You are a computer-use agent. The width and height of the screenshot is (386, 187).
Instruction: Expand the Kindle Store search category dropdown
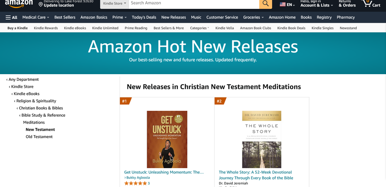point(113,3)
